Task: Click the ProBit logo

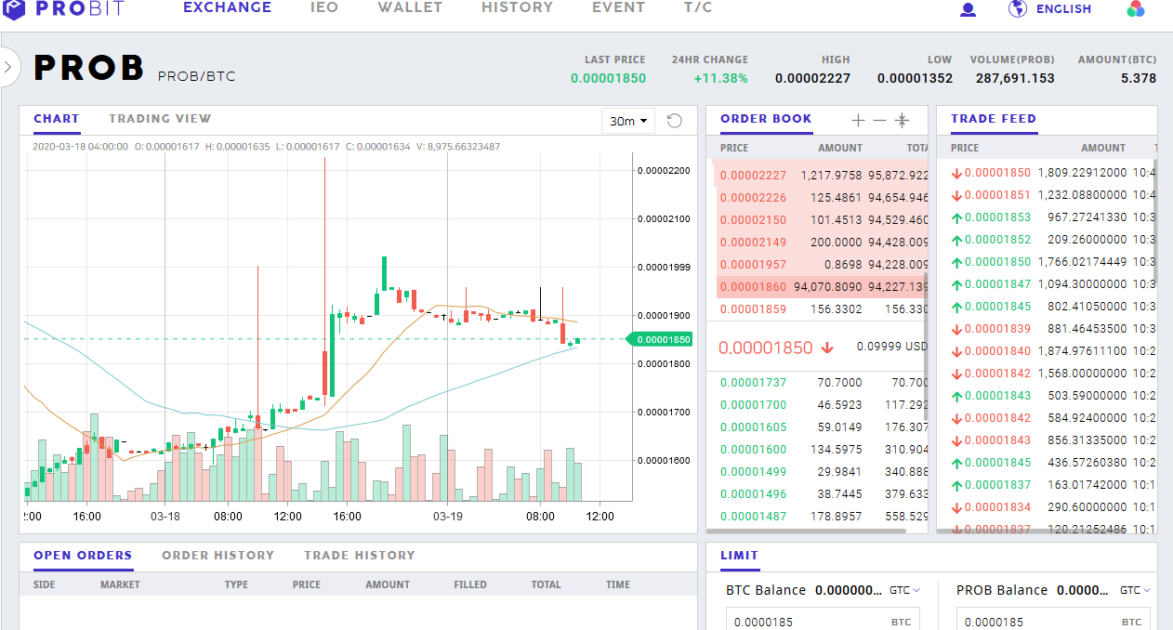Action: [64, 8]
